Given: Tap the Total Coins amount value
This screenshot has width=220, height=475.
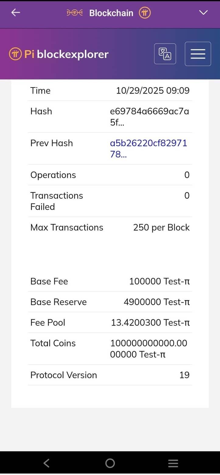Looking at the screenshot, I should point(148,349).
